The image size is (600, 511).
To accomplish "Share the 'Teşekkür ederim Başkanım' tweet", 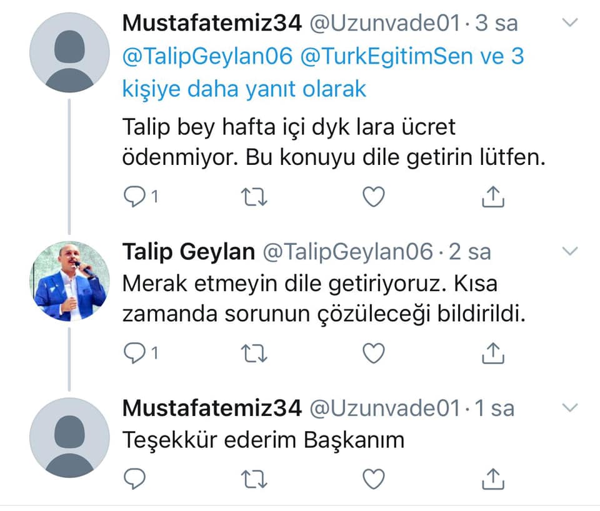I will coord(493,479).
